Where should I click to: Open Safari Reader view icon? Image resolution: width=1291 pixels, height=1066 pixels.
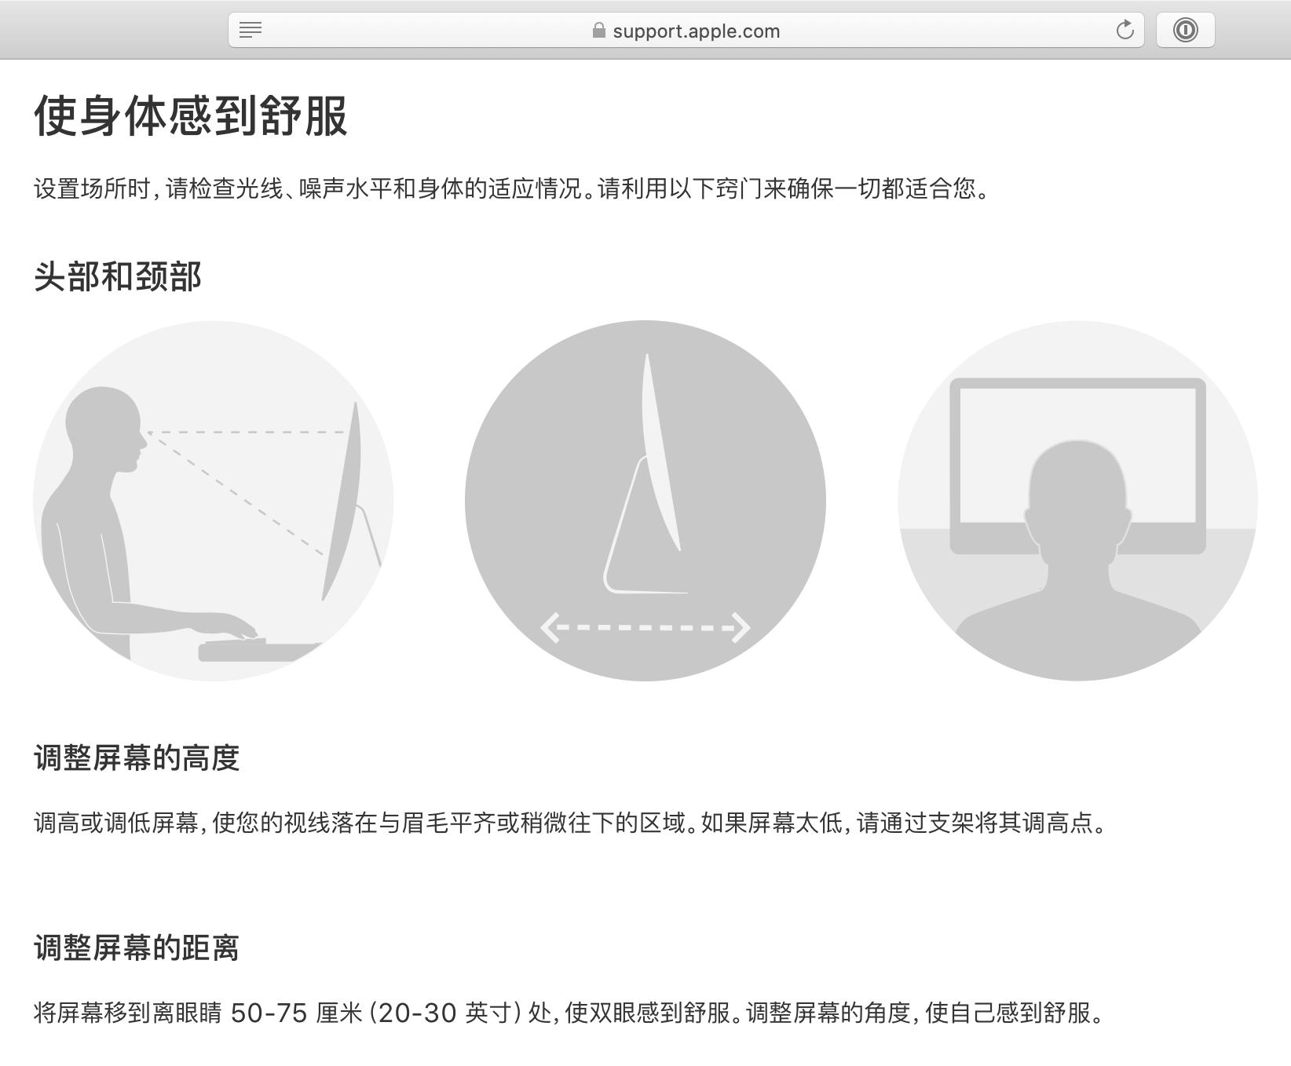tap(251, 31)
